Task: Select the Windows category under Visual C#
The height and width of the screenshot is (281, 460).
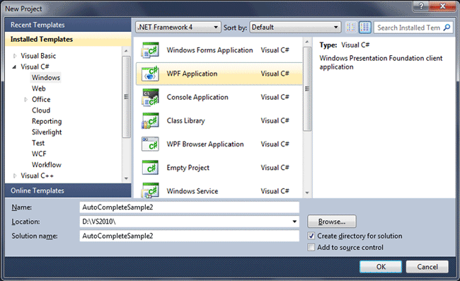Action: (x=46, y=77)
